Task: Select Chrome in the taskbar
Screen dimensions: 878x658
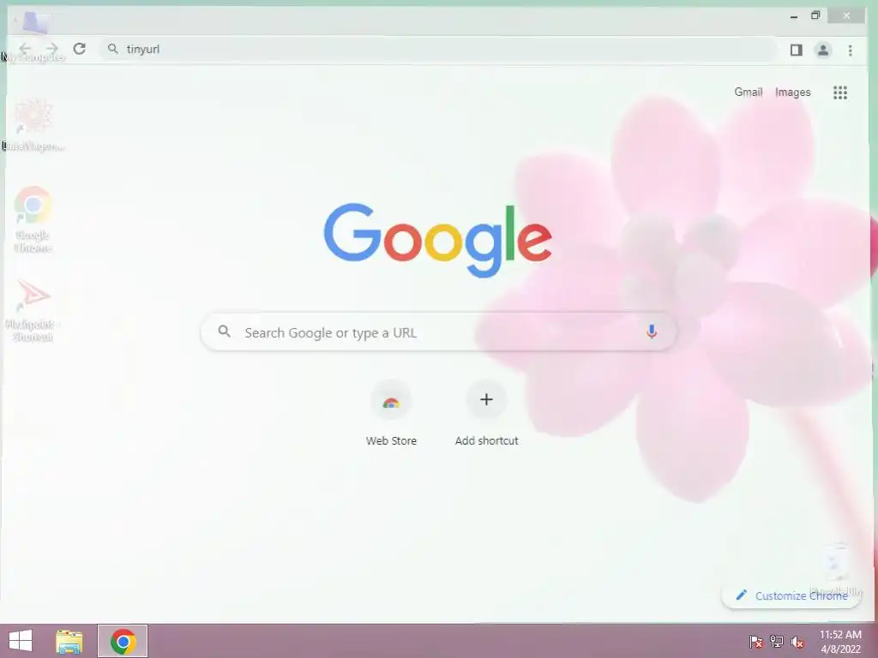Action: (x=123, y=641)
